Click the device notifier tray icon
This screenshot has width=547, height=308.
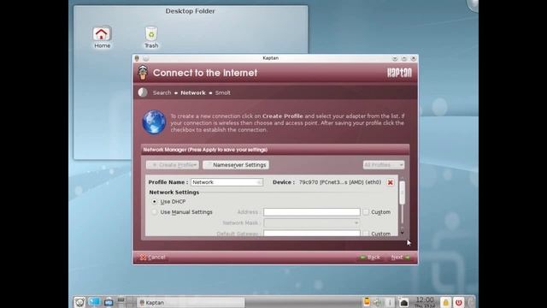click(x=367, y=302)
